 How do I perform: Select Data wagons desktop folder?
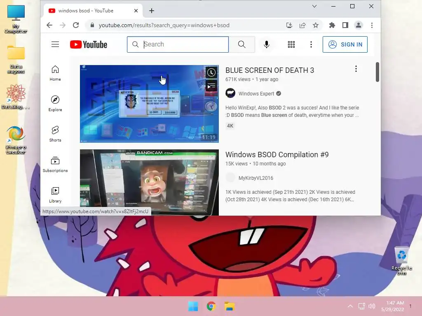[16, 60]
